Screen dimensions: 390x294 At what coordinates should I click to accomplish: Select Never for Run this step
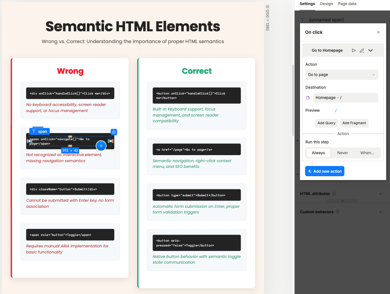(x=343, y=153)
